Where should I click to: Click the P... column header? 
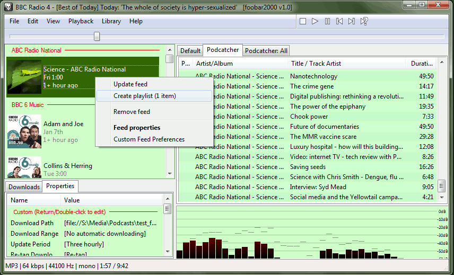click(186, 64)
